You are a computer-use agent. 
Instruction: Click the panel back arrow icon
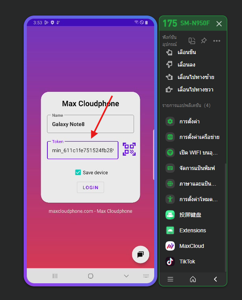(x=216, y=279)
